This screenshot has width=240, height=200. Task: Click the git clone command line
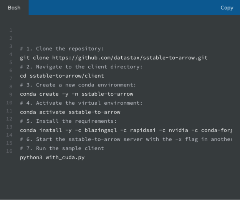[x=114, y=58]
